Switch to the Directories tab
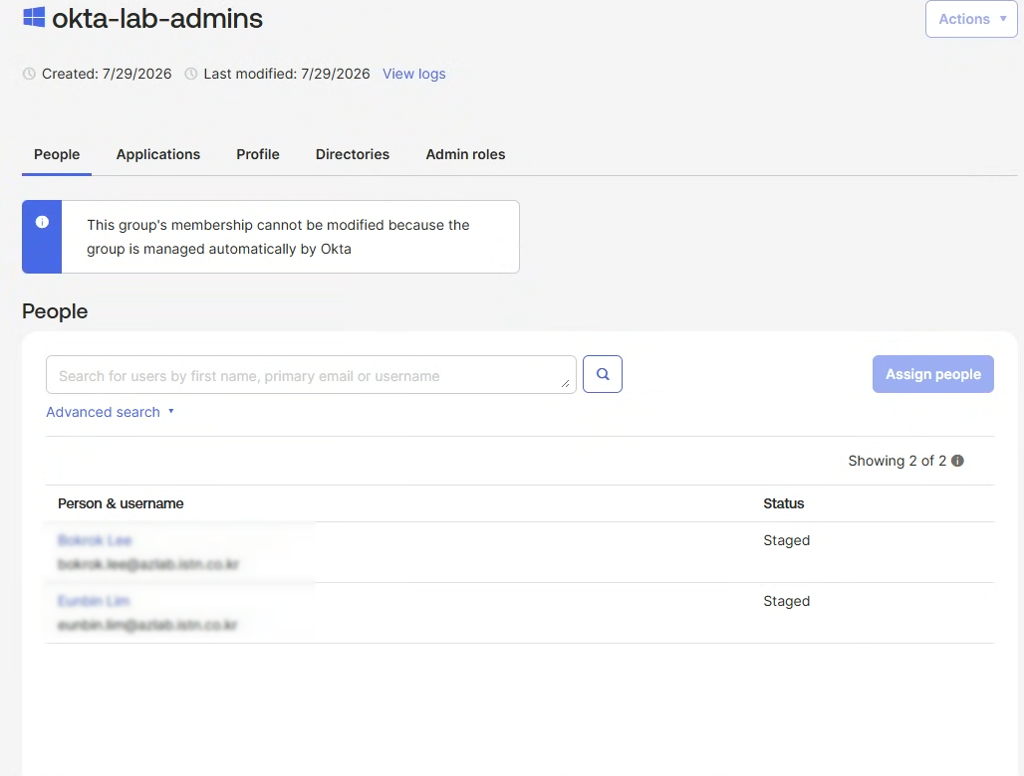 [353, 154]
